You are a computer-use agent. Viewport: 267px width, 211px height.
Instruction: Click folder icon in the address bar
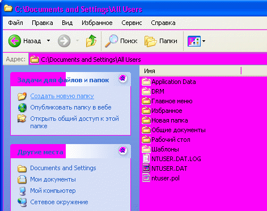pos(35,60)
